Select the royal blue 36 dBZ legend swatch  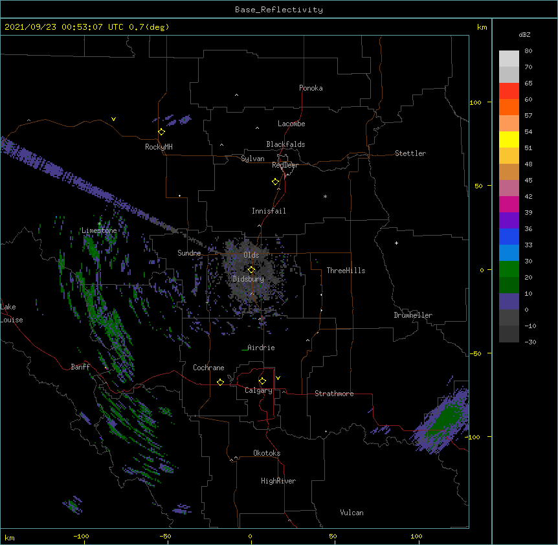[x=509, y=236]
